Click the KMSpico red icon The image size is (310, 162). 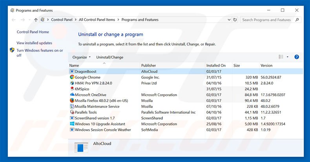[x=72, y=89]
